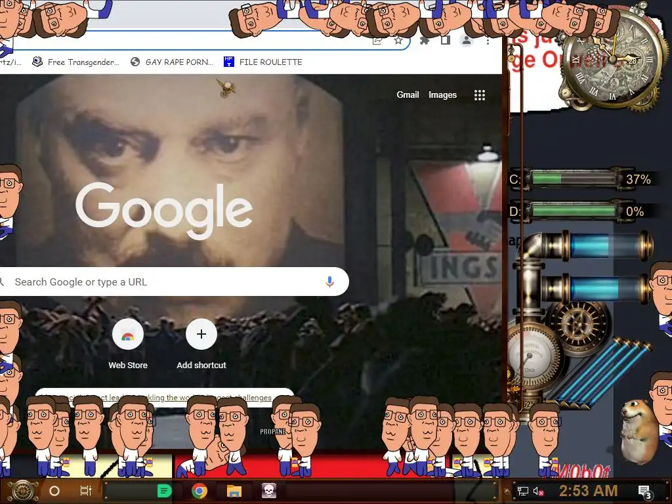
Task: Toggle the Chrome side panel icon
Action: click(446, 40)
